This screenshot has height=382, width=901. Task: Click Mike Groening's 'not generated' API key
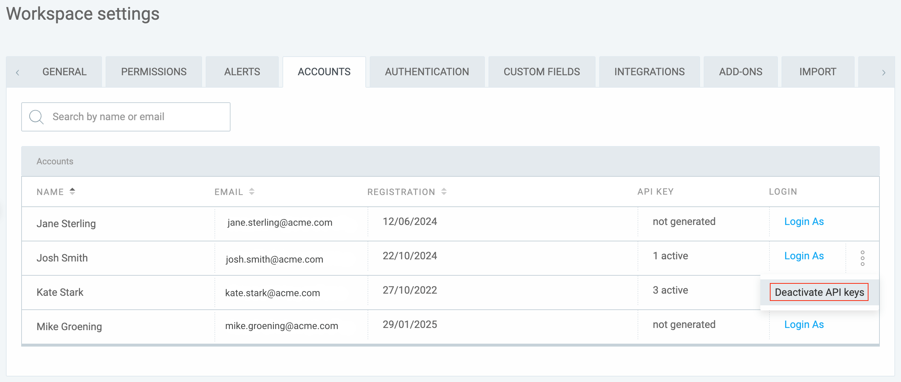pos(684,324)
